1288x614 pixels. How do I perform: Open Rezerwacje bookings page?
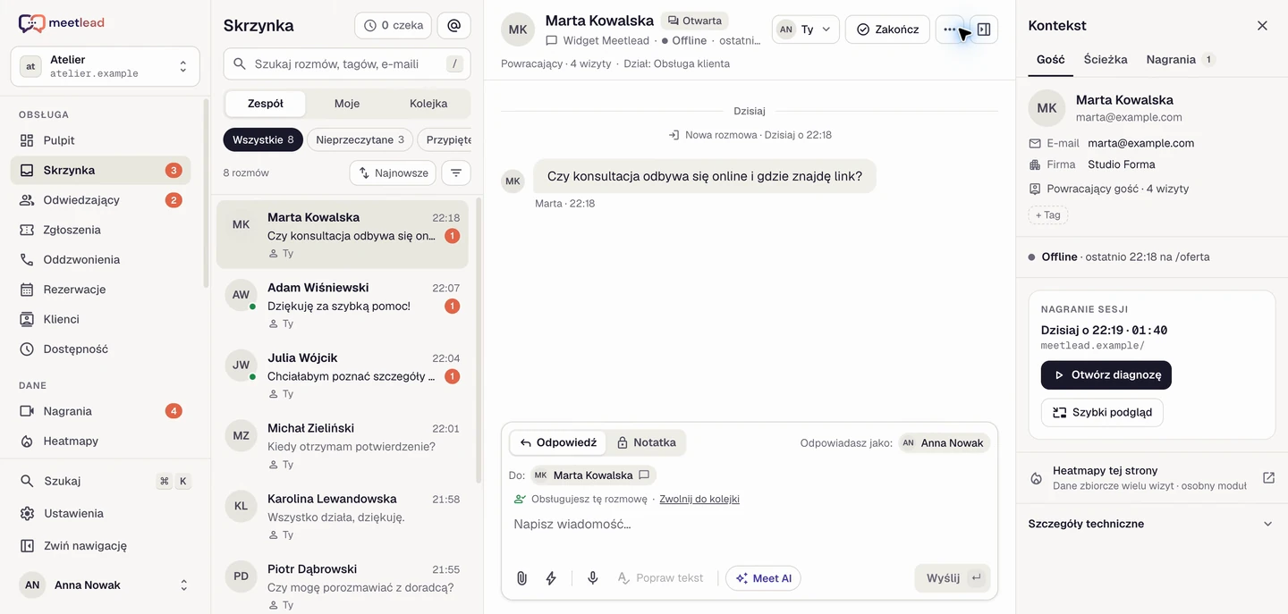tap(100, 290)
